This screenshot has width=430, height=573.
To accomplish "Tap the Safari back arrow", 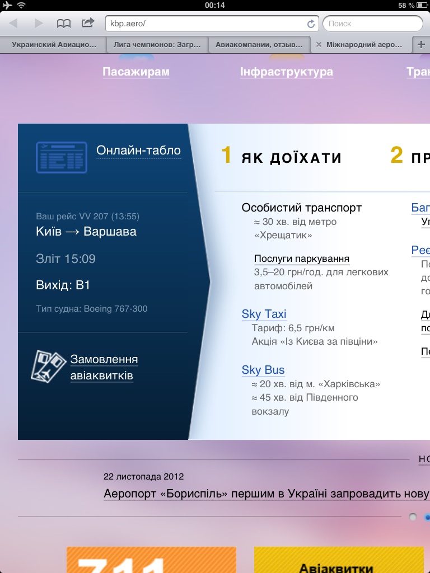I will tap(14, 24).
